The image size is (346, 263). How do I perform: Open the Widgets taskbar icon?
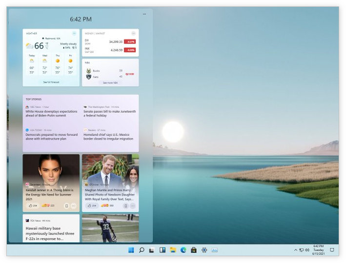pyautogui.click(x=163, y=250)
